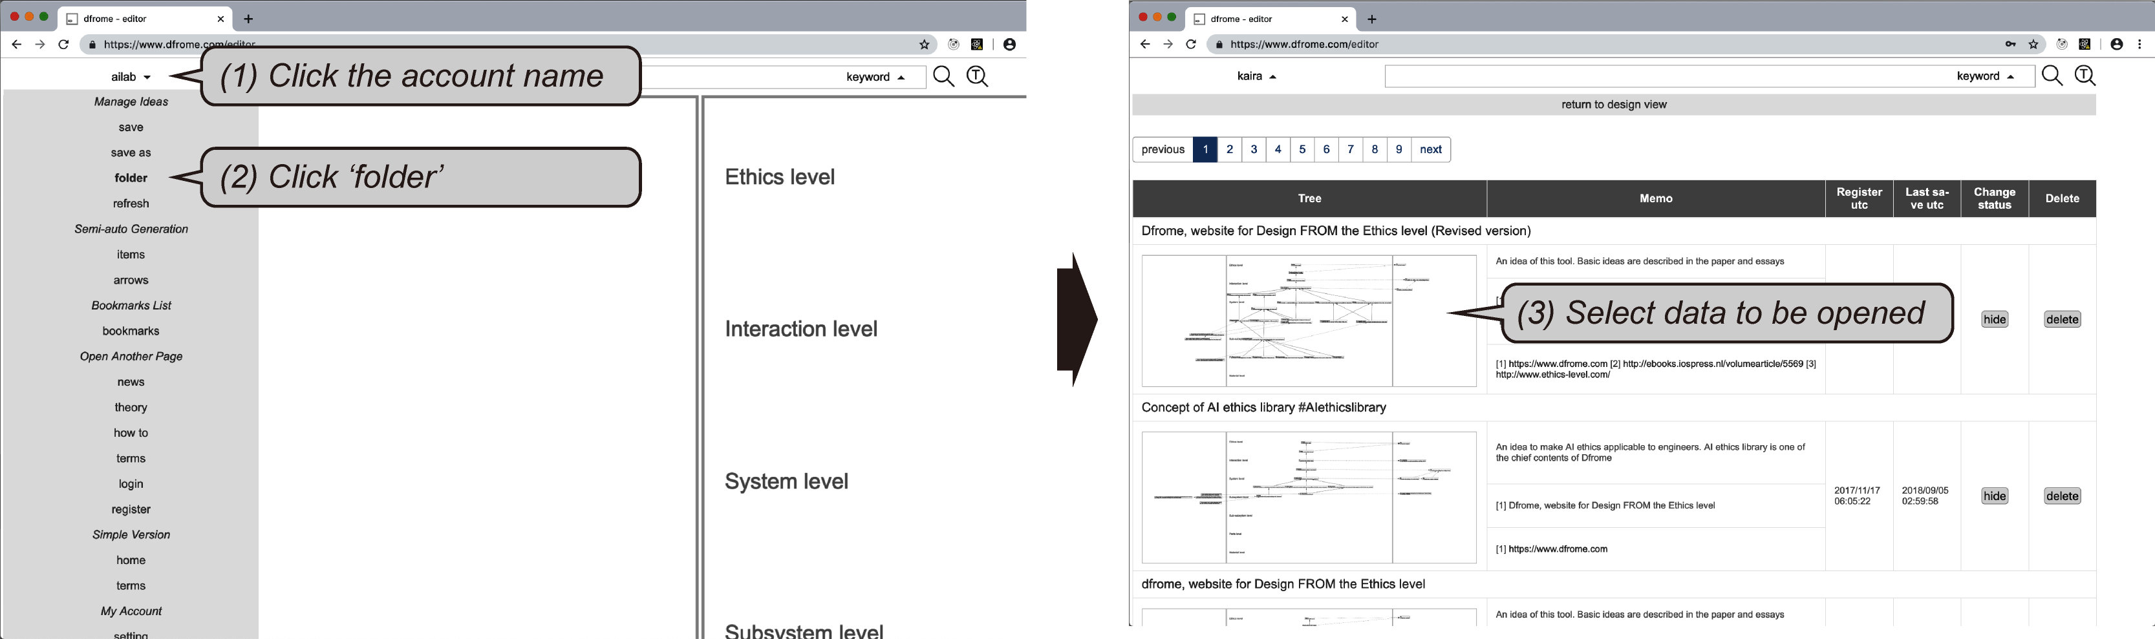Screen dimensions: 2155x639
Task: Click lock icon in right address bar
Action: [x=1219, y=45]
